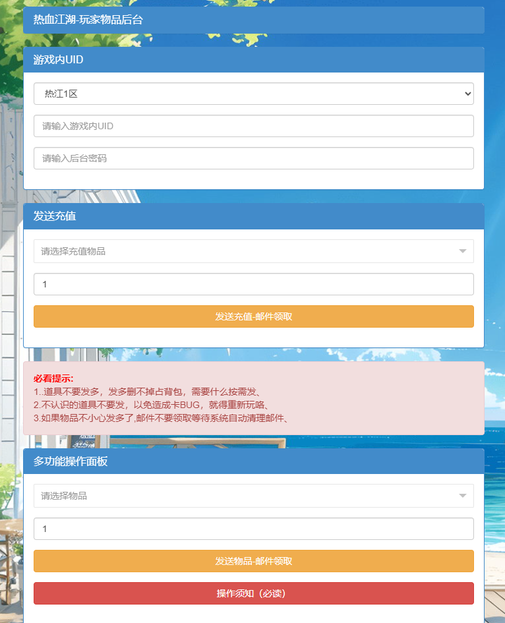
Task: Click the 必看提示 red heading
Action: 53,378
